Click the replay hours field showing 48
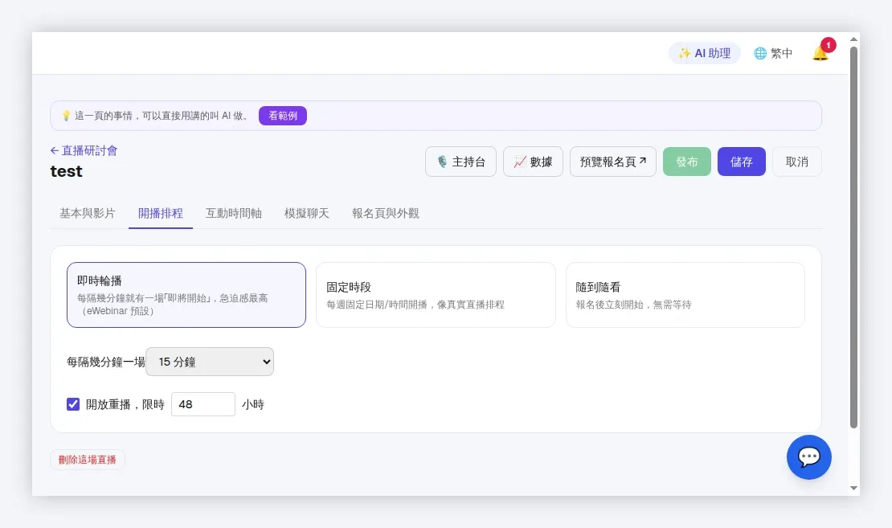892x528 pixels. 203,404
